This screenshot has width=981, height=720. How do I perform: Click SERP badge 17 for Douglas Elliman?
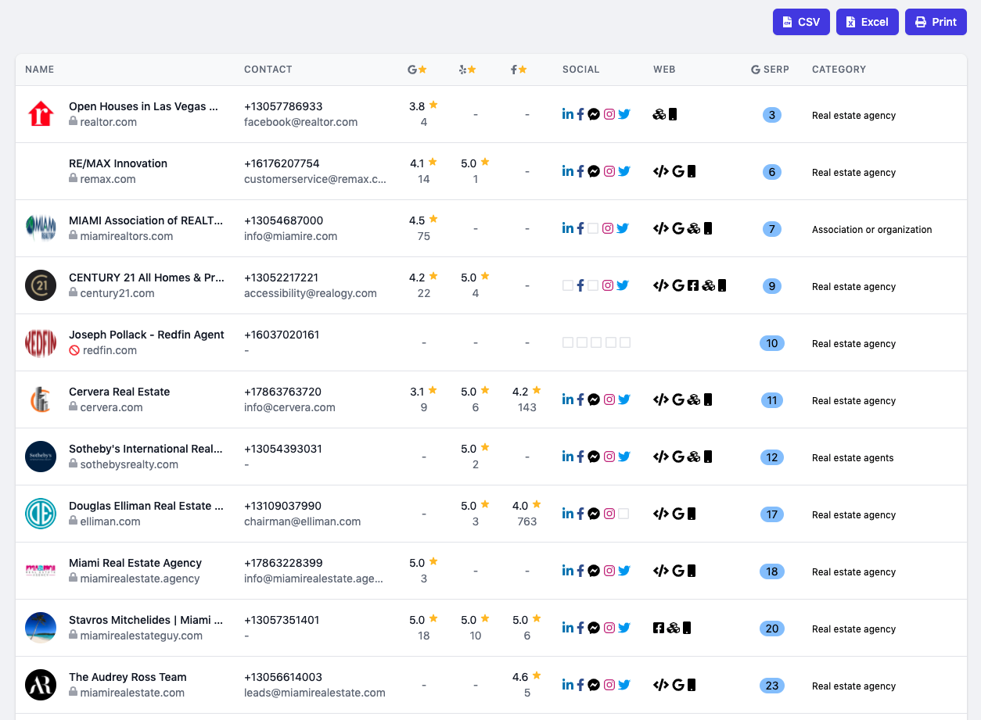[x=772, y=514]
